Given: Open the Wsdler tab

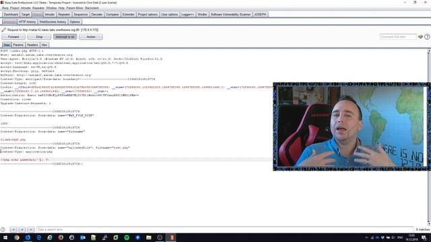Looking at the screenshot, I should pyautogui.click(x=202, y=15).
